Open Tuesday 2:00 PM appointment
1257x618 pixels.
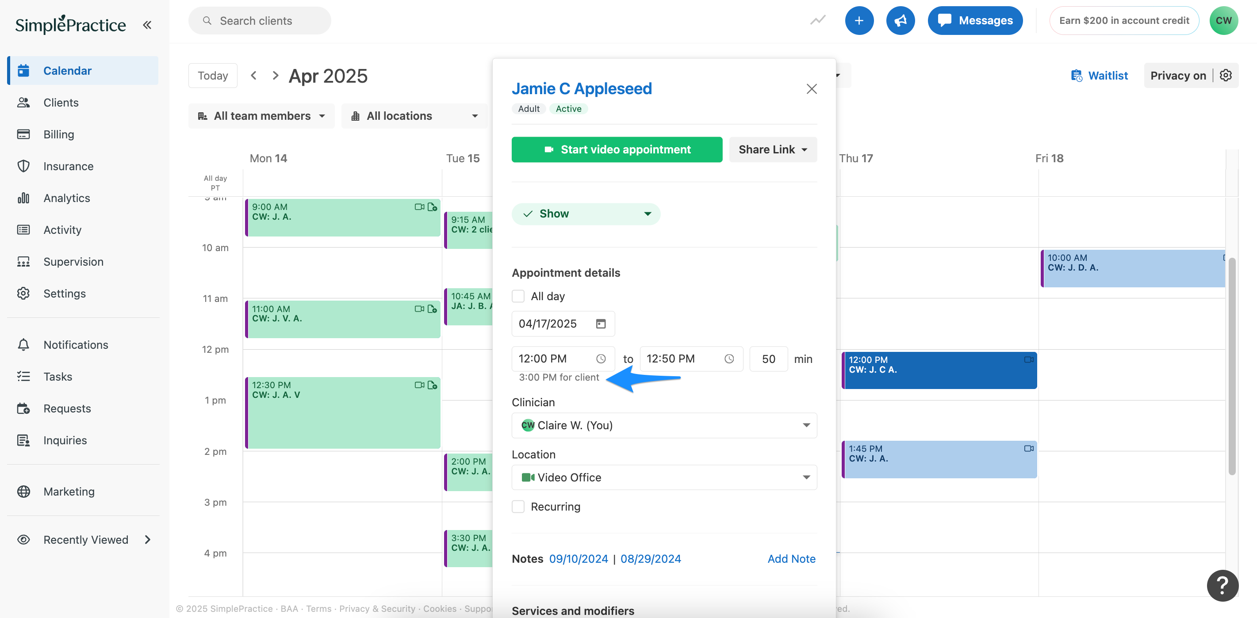(x=468, y=472)
